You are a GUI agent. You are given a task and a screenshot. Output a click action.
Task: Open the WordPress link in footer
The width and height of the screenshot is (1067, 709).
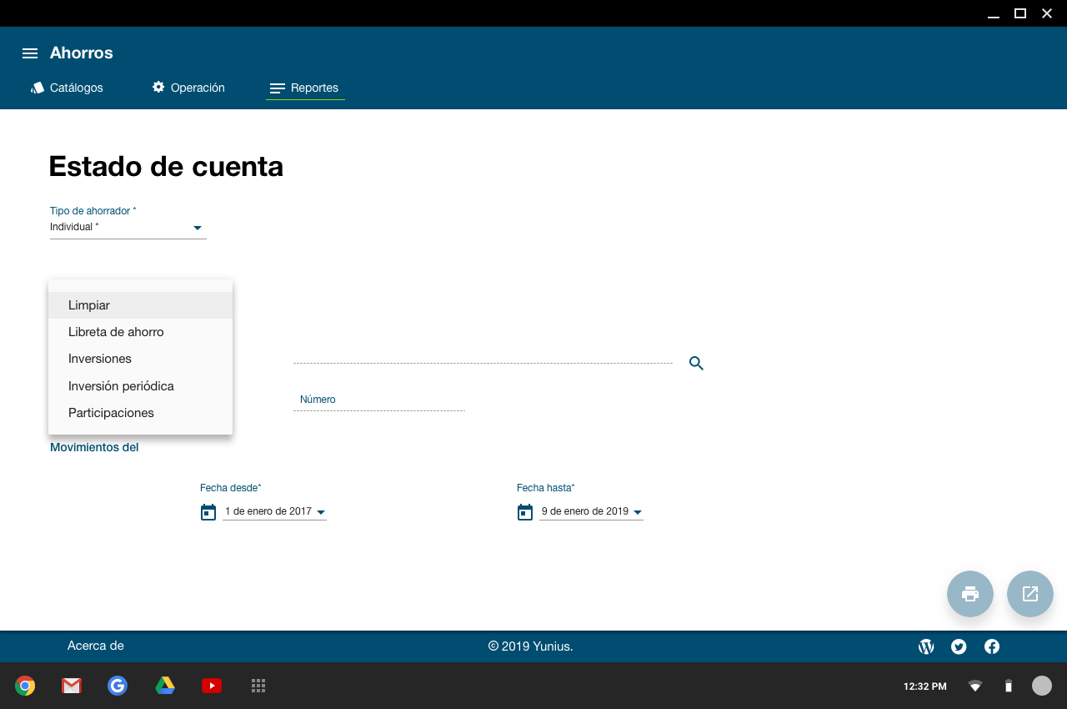click(925, 646)
